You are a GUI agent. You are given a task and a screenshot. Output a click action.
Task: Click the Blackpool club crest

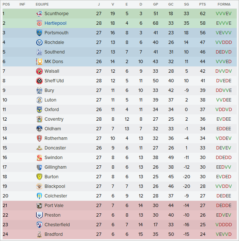(x=39, y=186)
